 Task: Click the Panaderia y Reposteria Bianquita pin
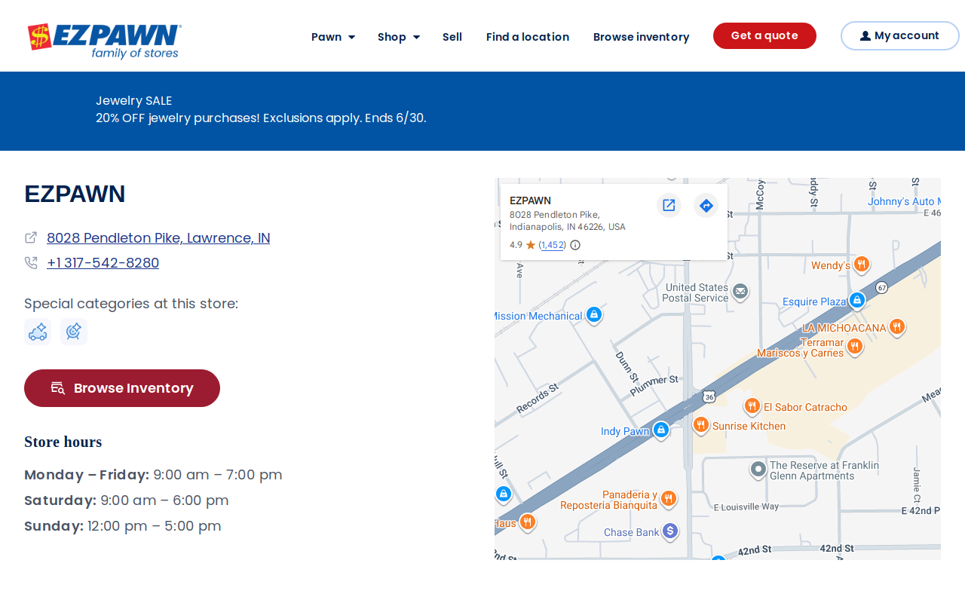[668, 498]
